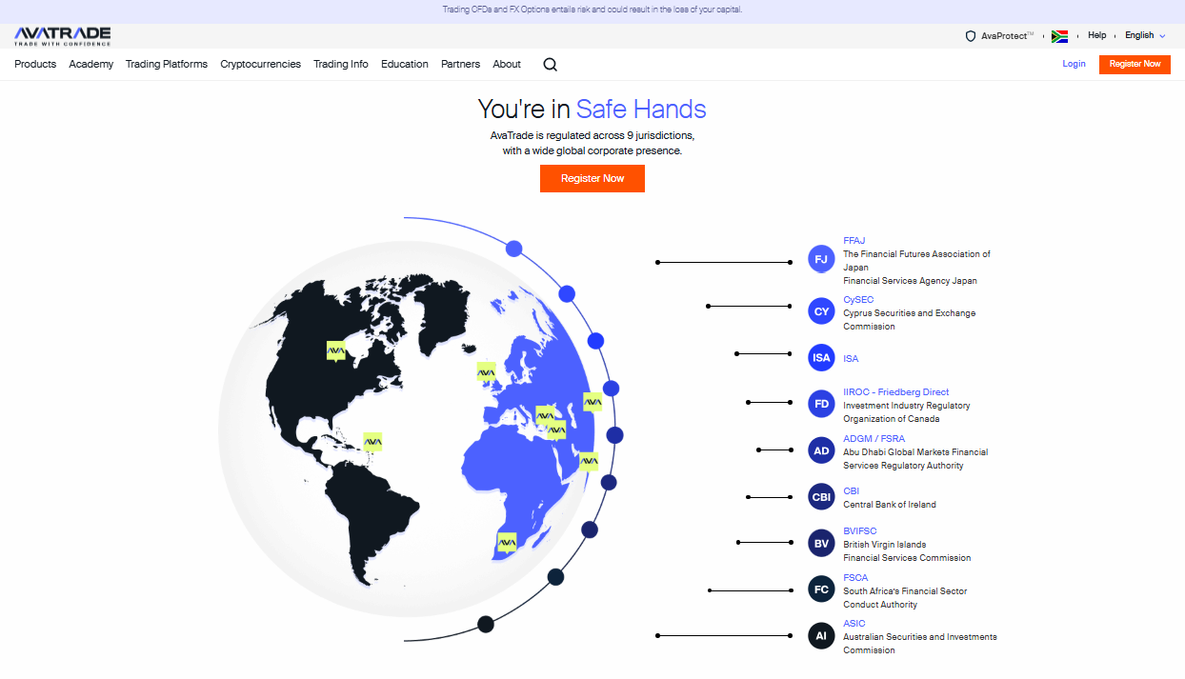Click the AvaTrade logo
The image size is (1185, 679).
tap(63, 35)
